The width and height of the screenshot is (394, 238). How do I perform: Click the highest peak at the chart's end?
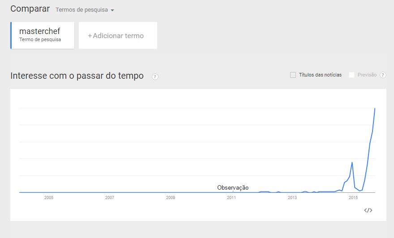coord(374,109)
